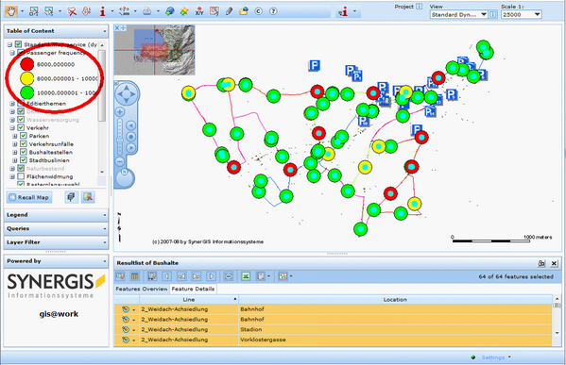Toggle the Naturbestand layer checkbox
Viewport: 566px width, 365px height.
coord(21,168)
